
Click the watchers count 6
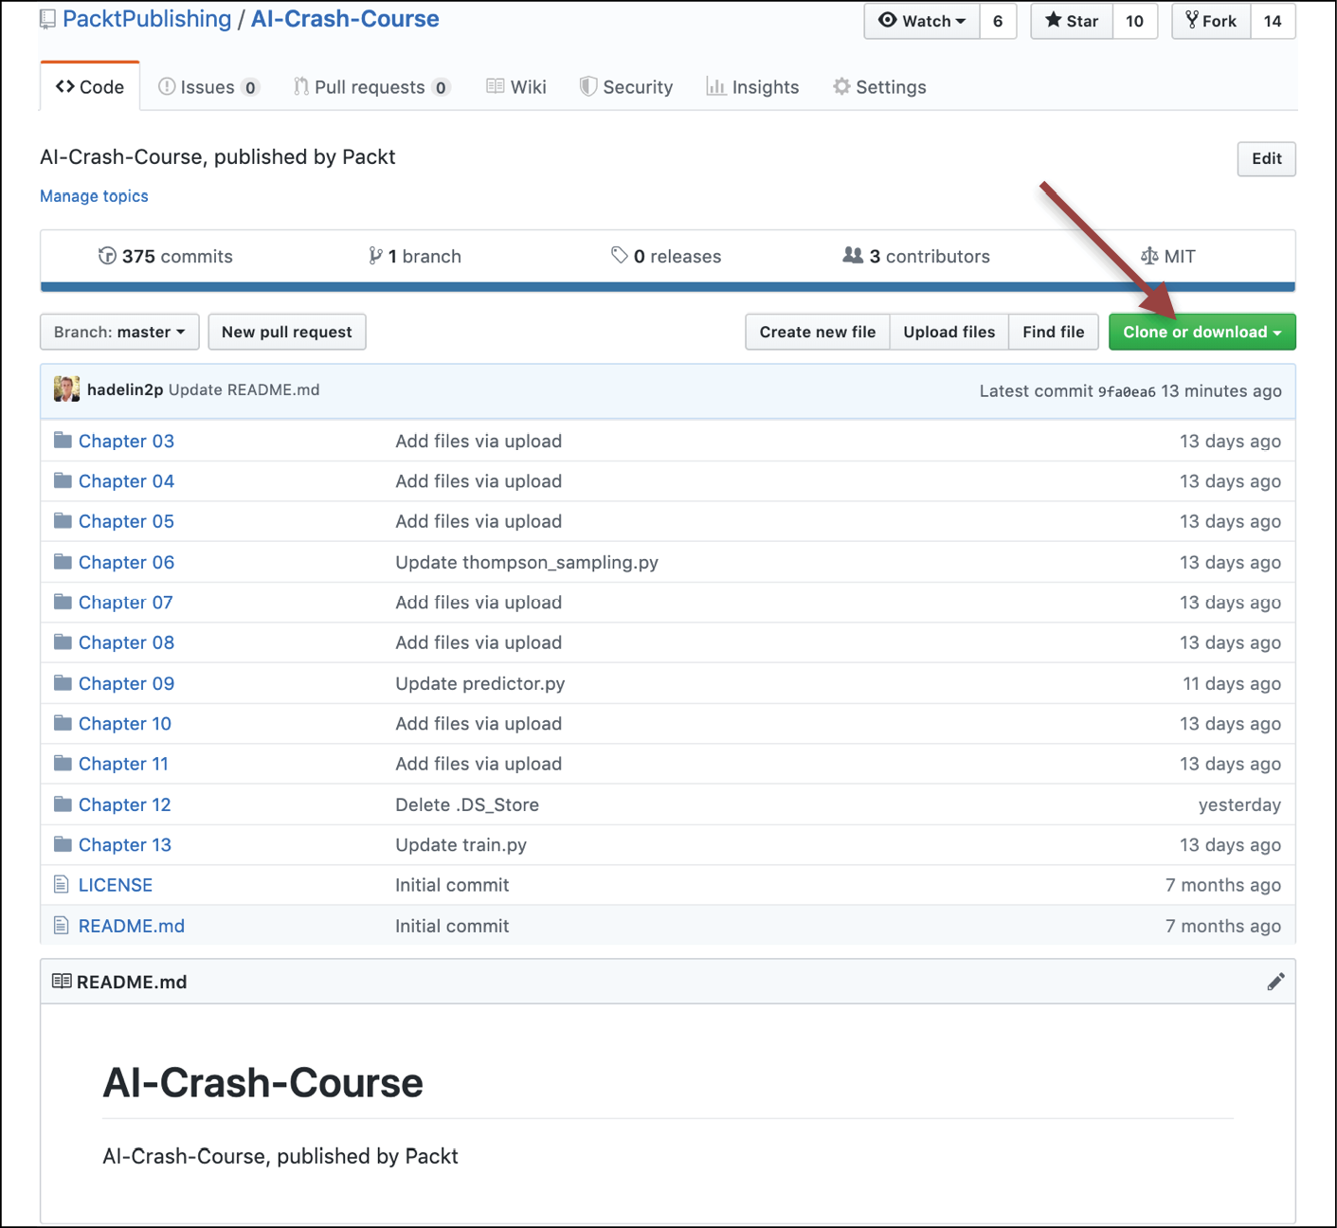998,21
